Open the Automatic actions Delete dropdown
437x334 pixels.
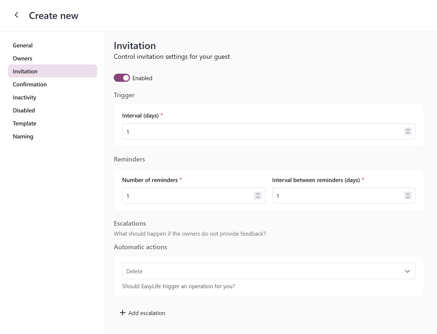point(263,271)
